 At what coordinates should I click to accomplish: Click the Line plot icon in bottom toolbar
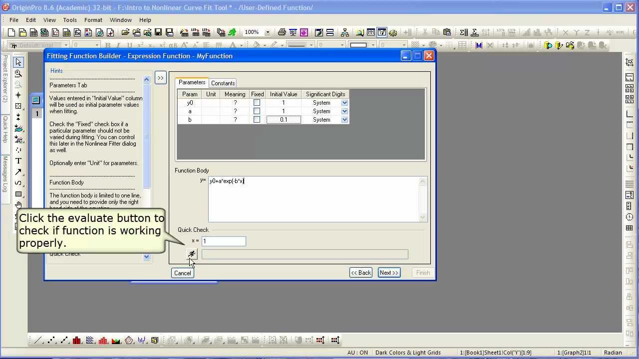click(38, 341)
